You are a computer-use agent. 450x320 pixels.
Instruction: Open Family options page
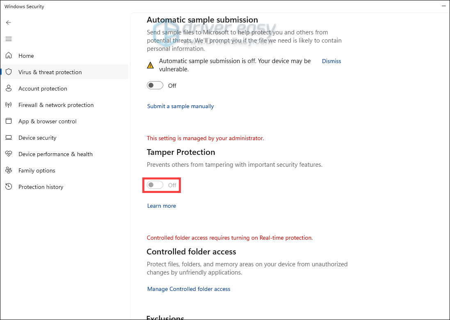click(x=64, y=170)
